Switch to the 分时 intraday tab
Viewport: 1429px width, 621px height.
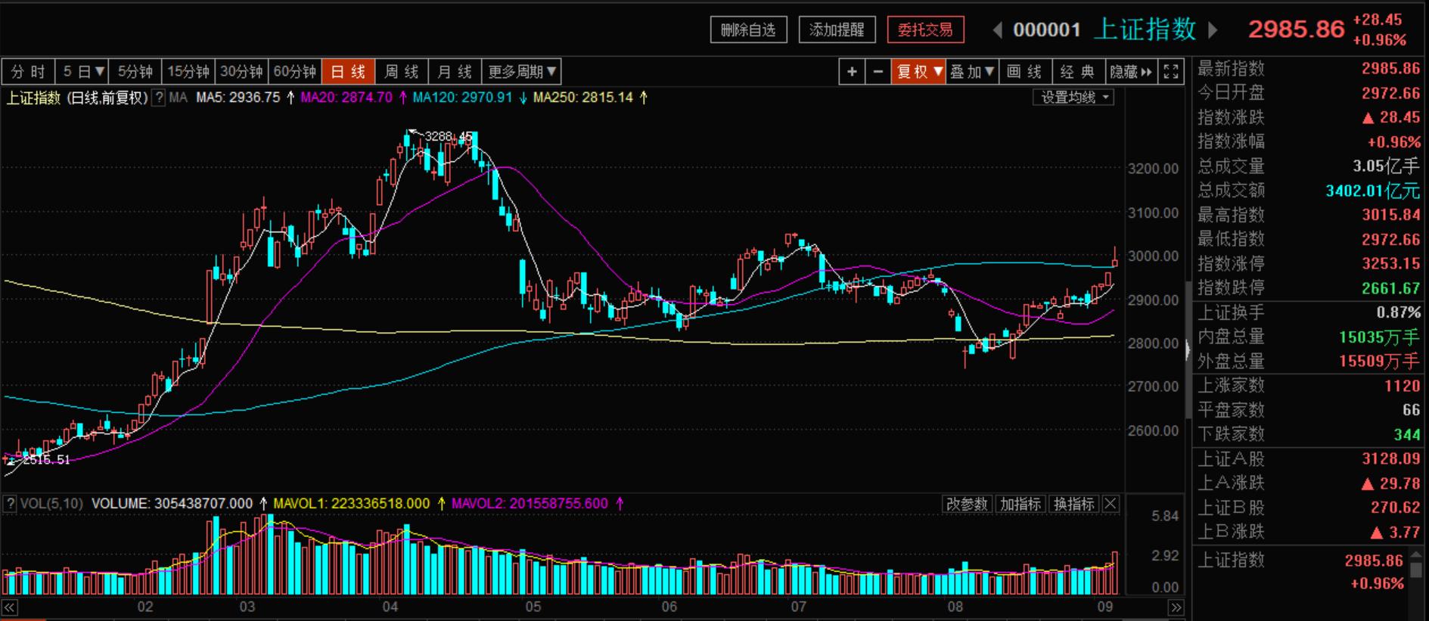pyautogui.click(x=29, y=72)
